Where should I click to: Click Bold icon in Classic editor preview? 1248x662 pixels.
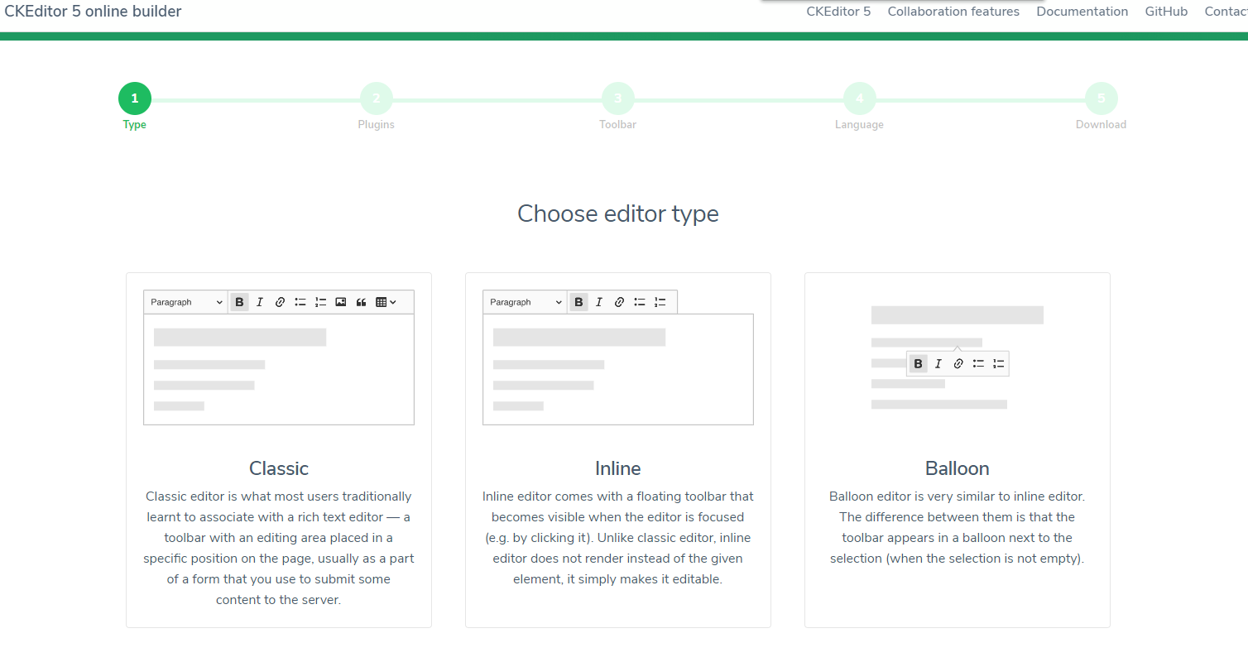coord(239,302)
